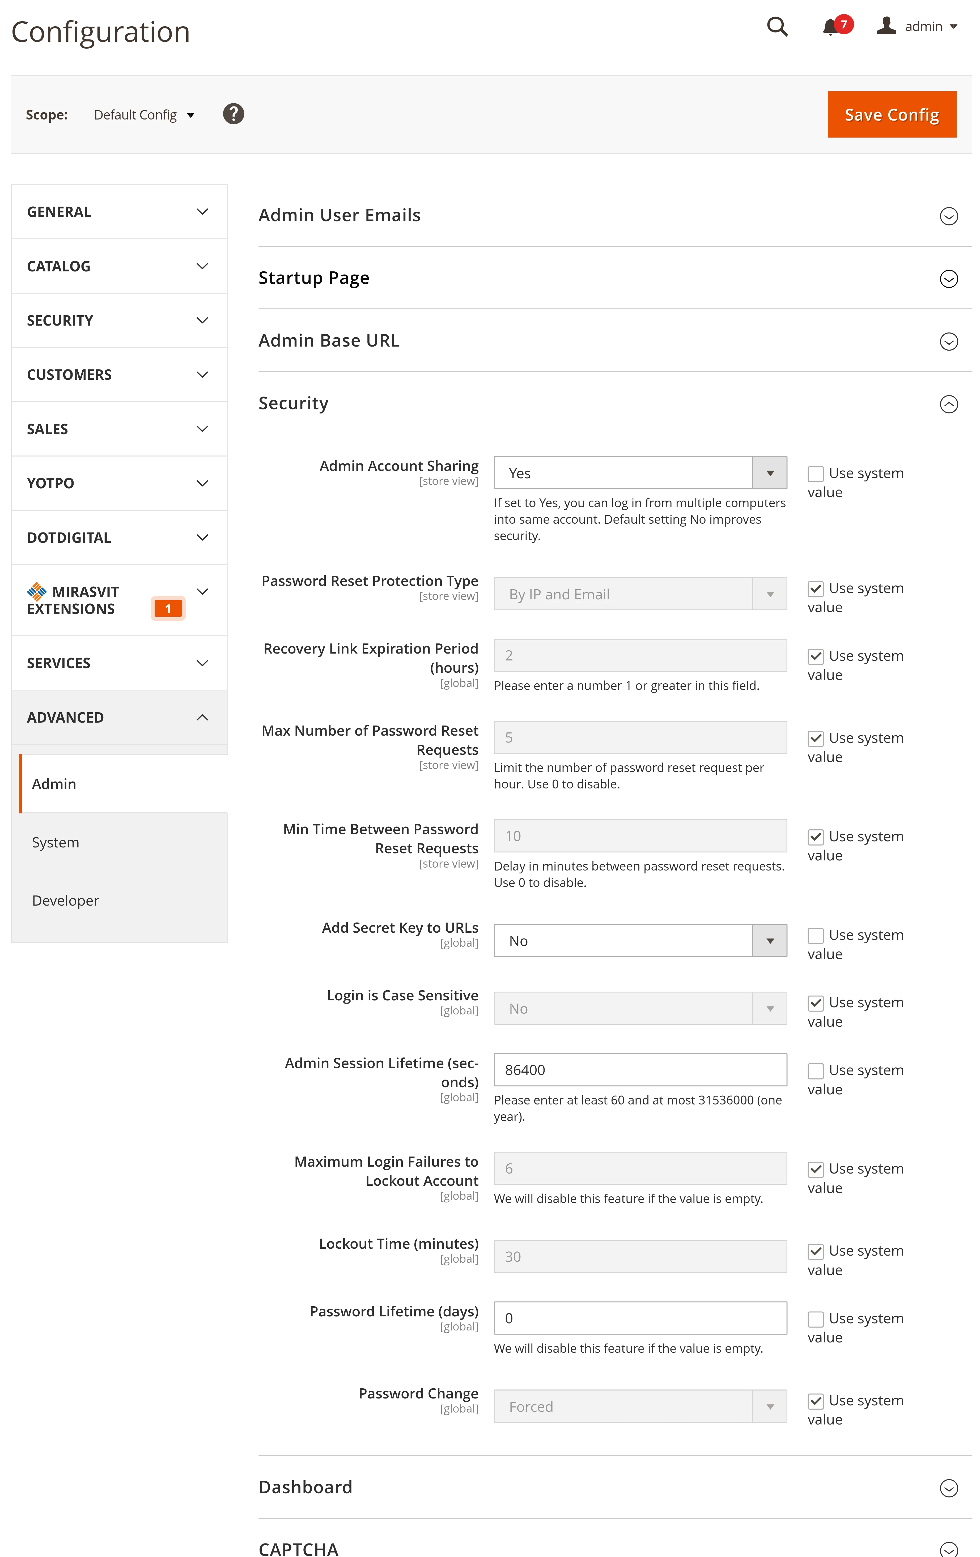Image resolution: width=980 pixels, height=1557 pixels.
Task: Open the Default Config scope dropdown
Action: [x=144, y=115]
